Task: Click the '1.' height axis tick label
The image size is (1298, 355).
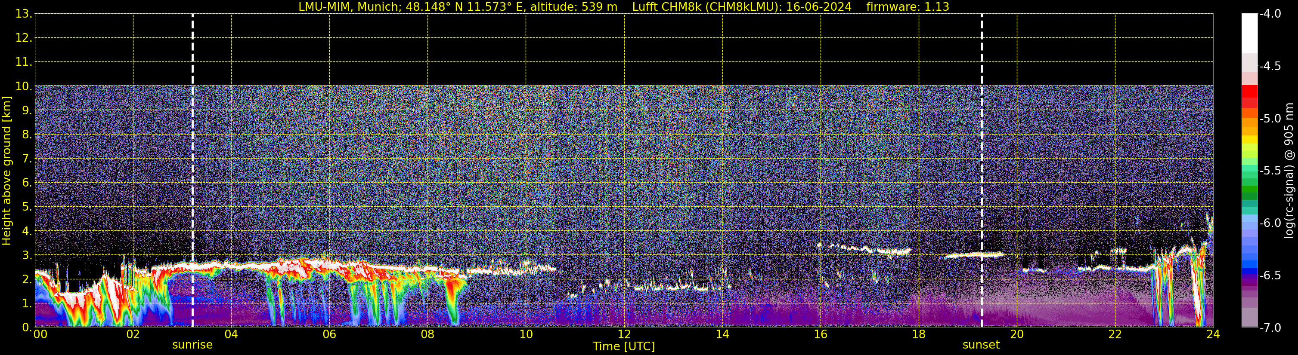Action: coord(27,304)
